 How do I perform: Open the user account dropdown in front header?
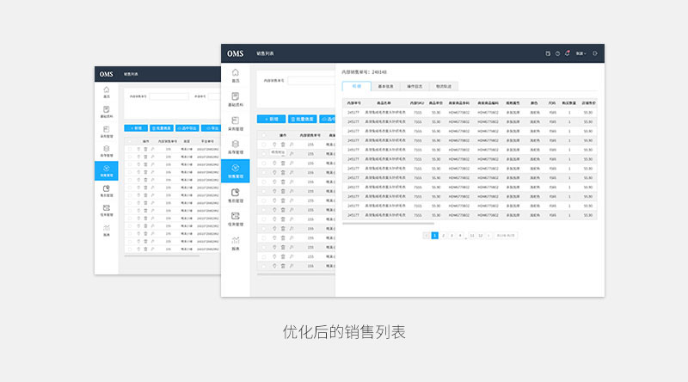(581, 53)
